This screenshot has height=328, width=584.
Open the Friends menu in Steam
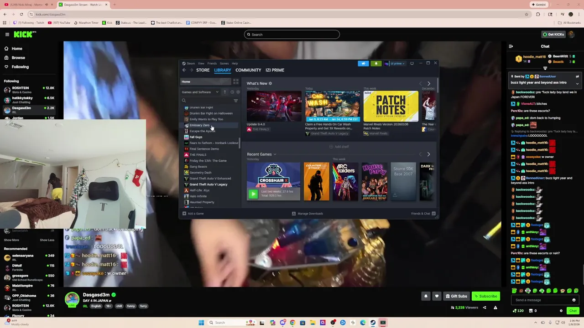212,63
